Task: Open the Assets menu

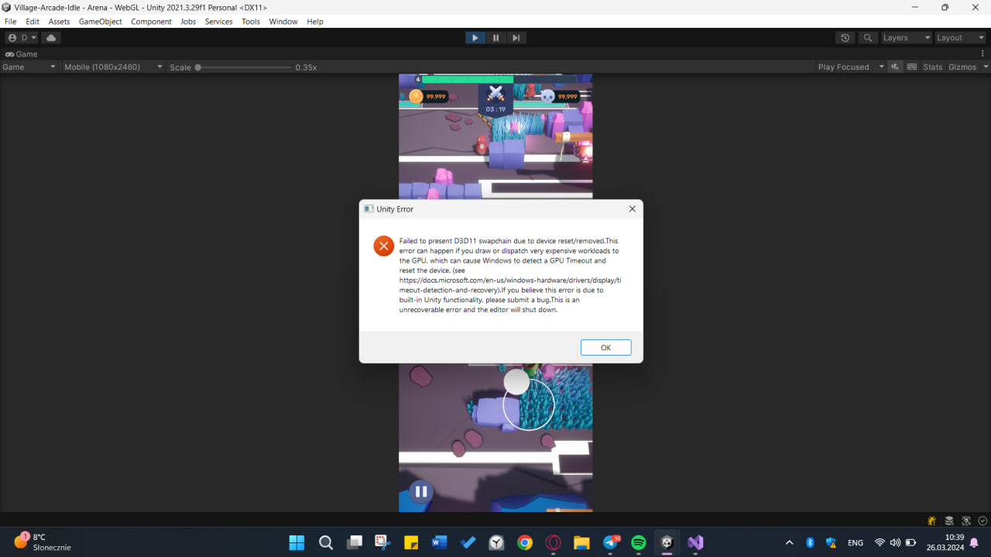Action: click(59, 22)
